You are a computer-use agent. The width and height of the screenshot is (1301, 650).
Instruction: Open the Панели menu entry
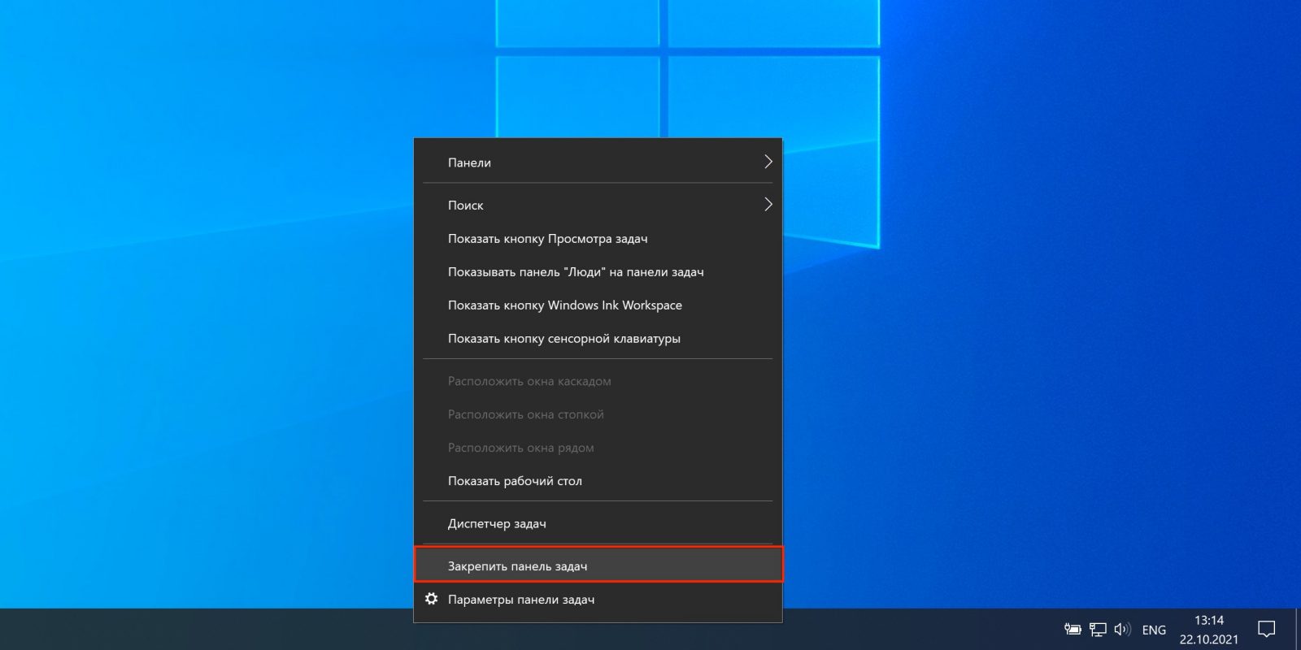click(470, 162)
